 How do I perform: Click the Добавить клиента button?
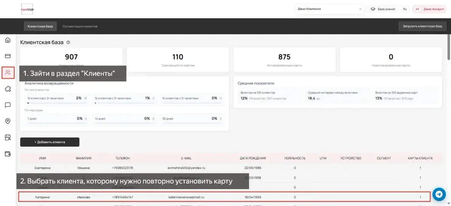(x=50, y=142)
